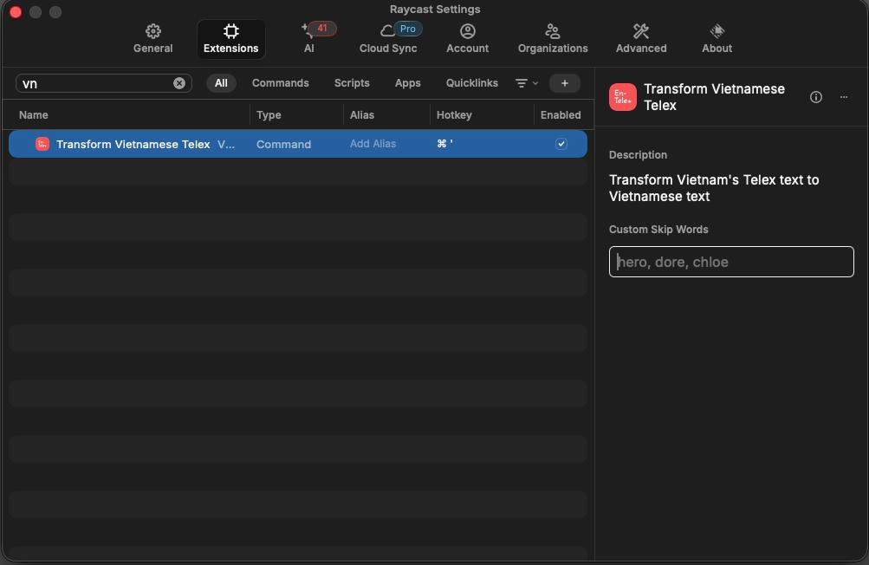Switch to the Extensions tab
Screen dimensions: 869x565
pos(230,39)
